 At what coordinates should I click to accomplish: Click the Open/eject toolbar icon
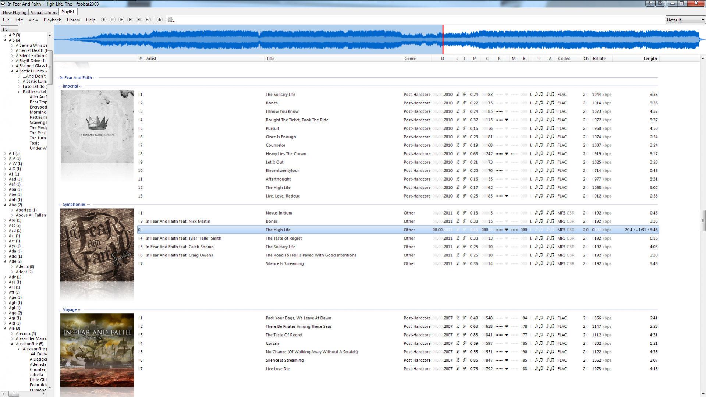[159, 20]
